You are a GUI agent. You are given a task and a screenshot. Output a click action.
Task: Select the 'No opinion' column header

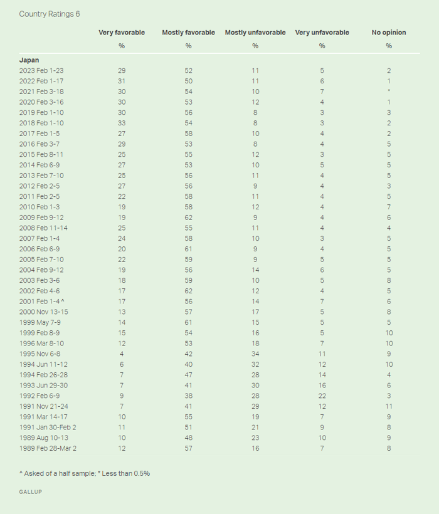(389, 33)
